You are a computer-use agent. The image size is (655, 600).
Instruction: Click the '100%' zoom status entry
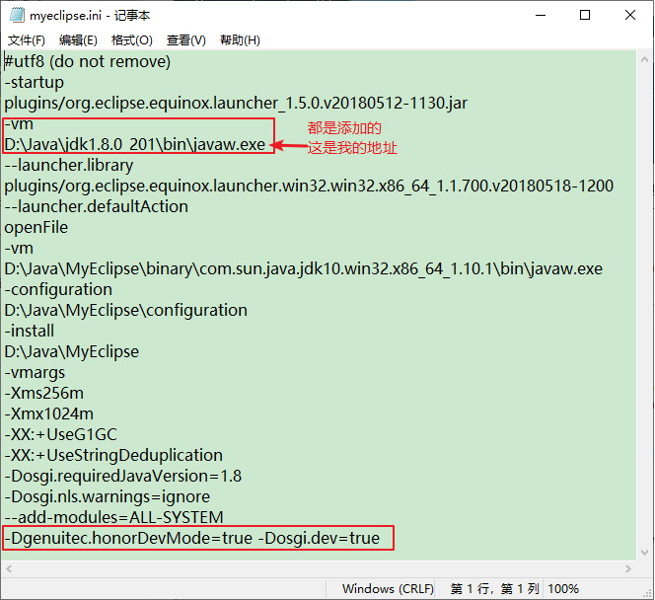[x=563, y=589]
